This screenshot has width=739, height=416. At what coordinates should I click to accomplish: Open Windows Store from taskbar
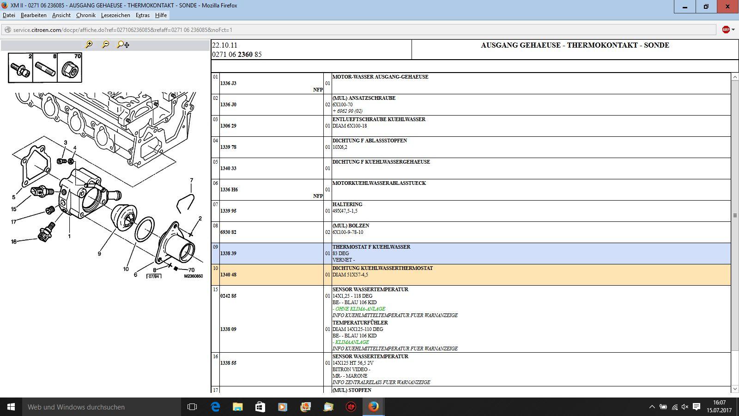(x=260, y=407)
